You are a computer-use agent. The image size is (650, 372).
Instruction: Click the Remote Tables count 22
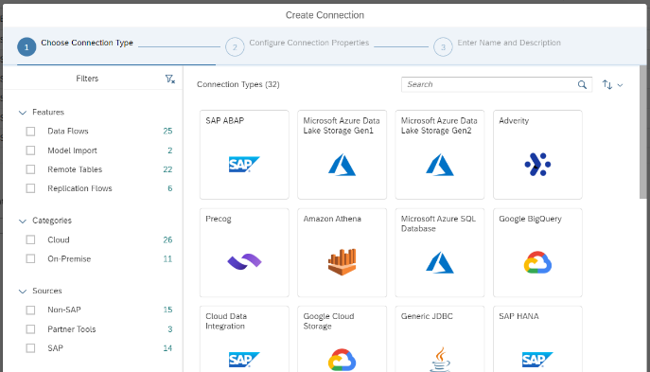click(x=167, y=169)
